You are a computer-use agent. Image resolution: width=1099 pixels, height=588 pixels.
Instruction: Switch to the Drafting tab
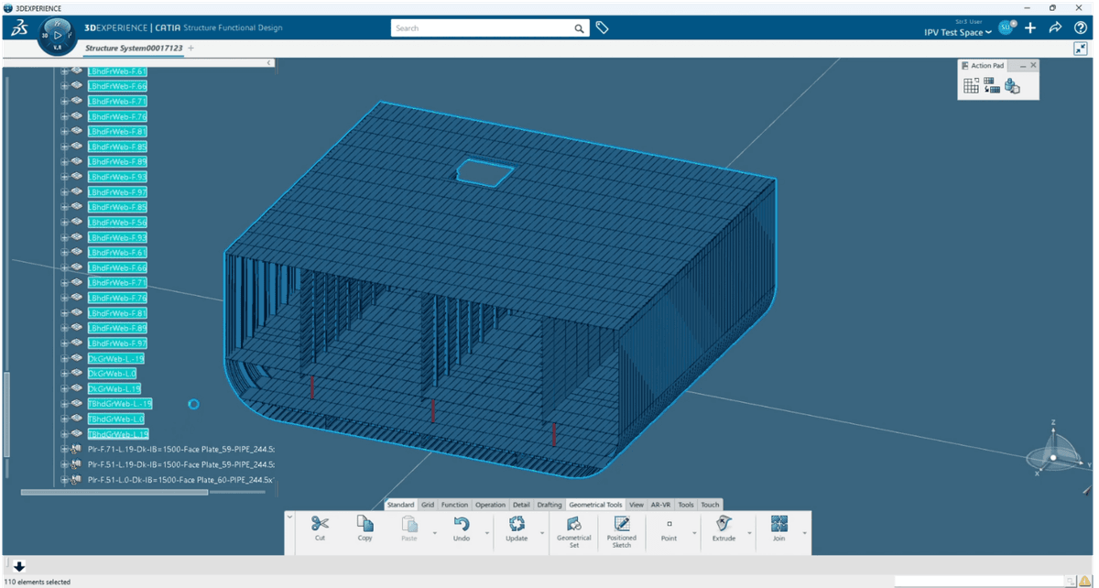tap(549, 505)
